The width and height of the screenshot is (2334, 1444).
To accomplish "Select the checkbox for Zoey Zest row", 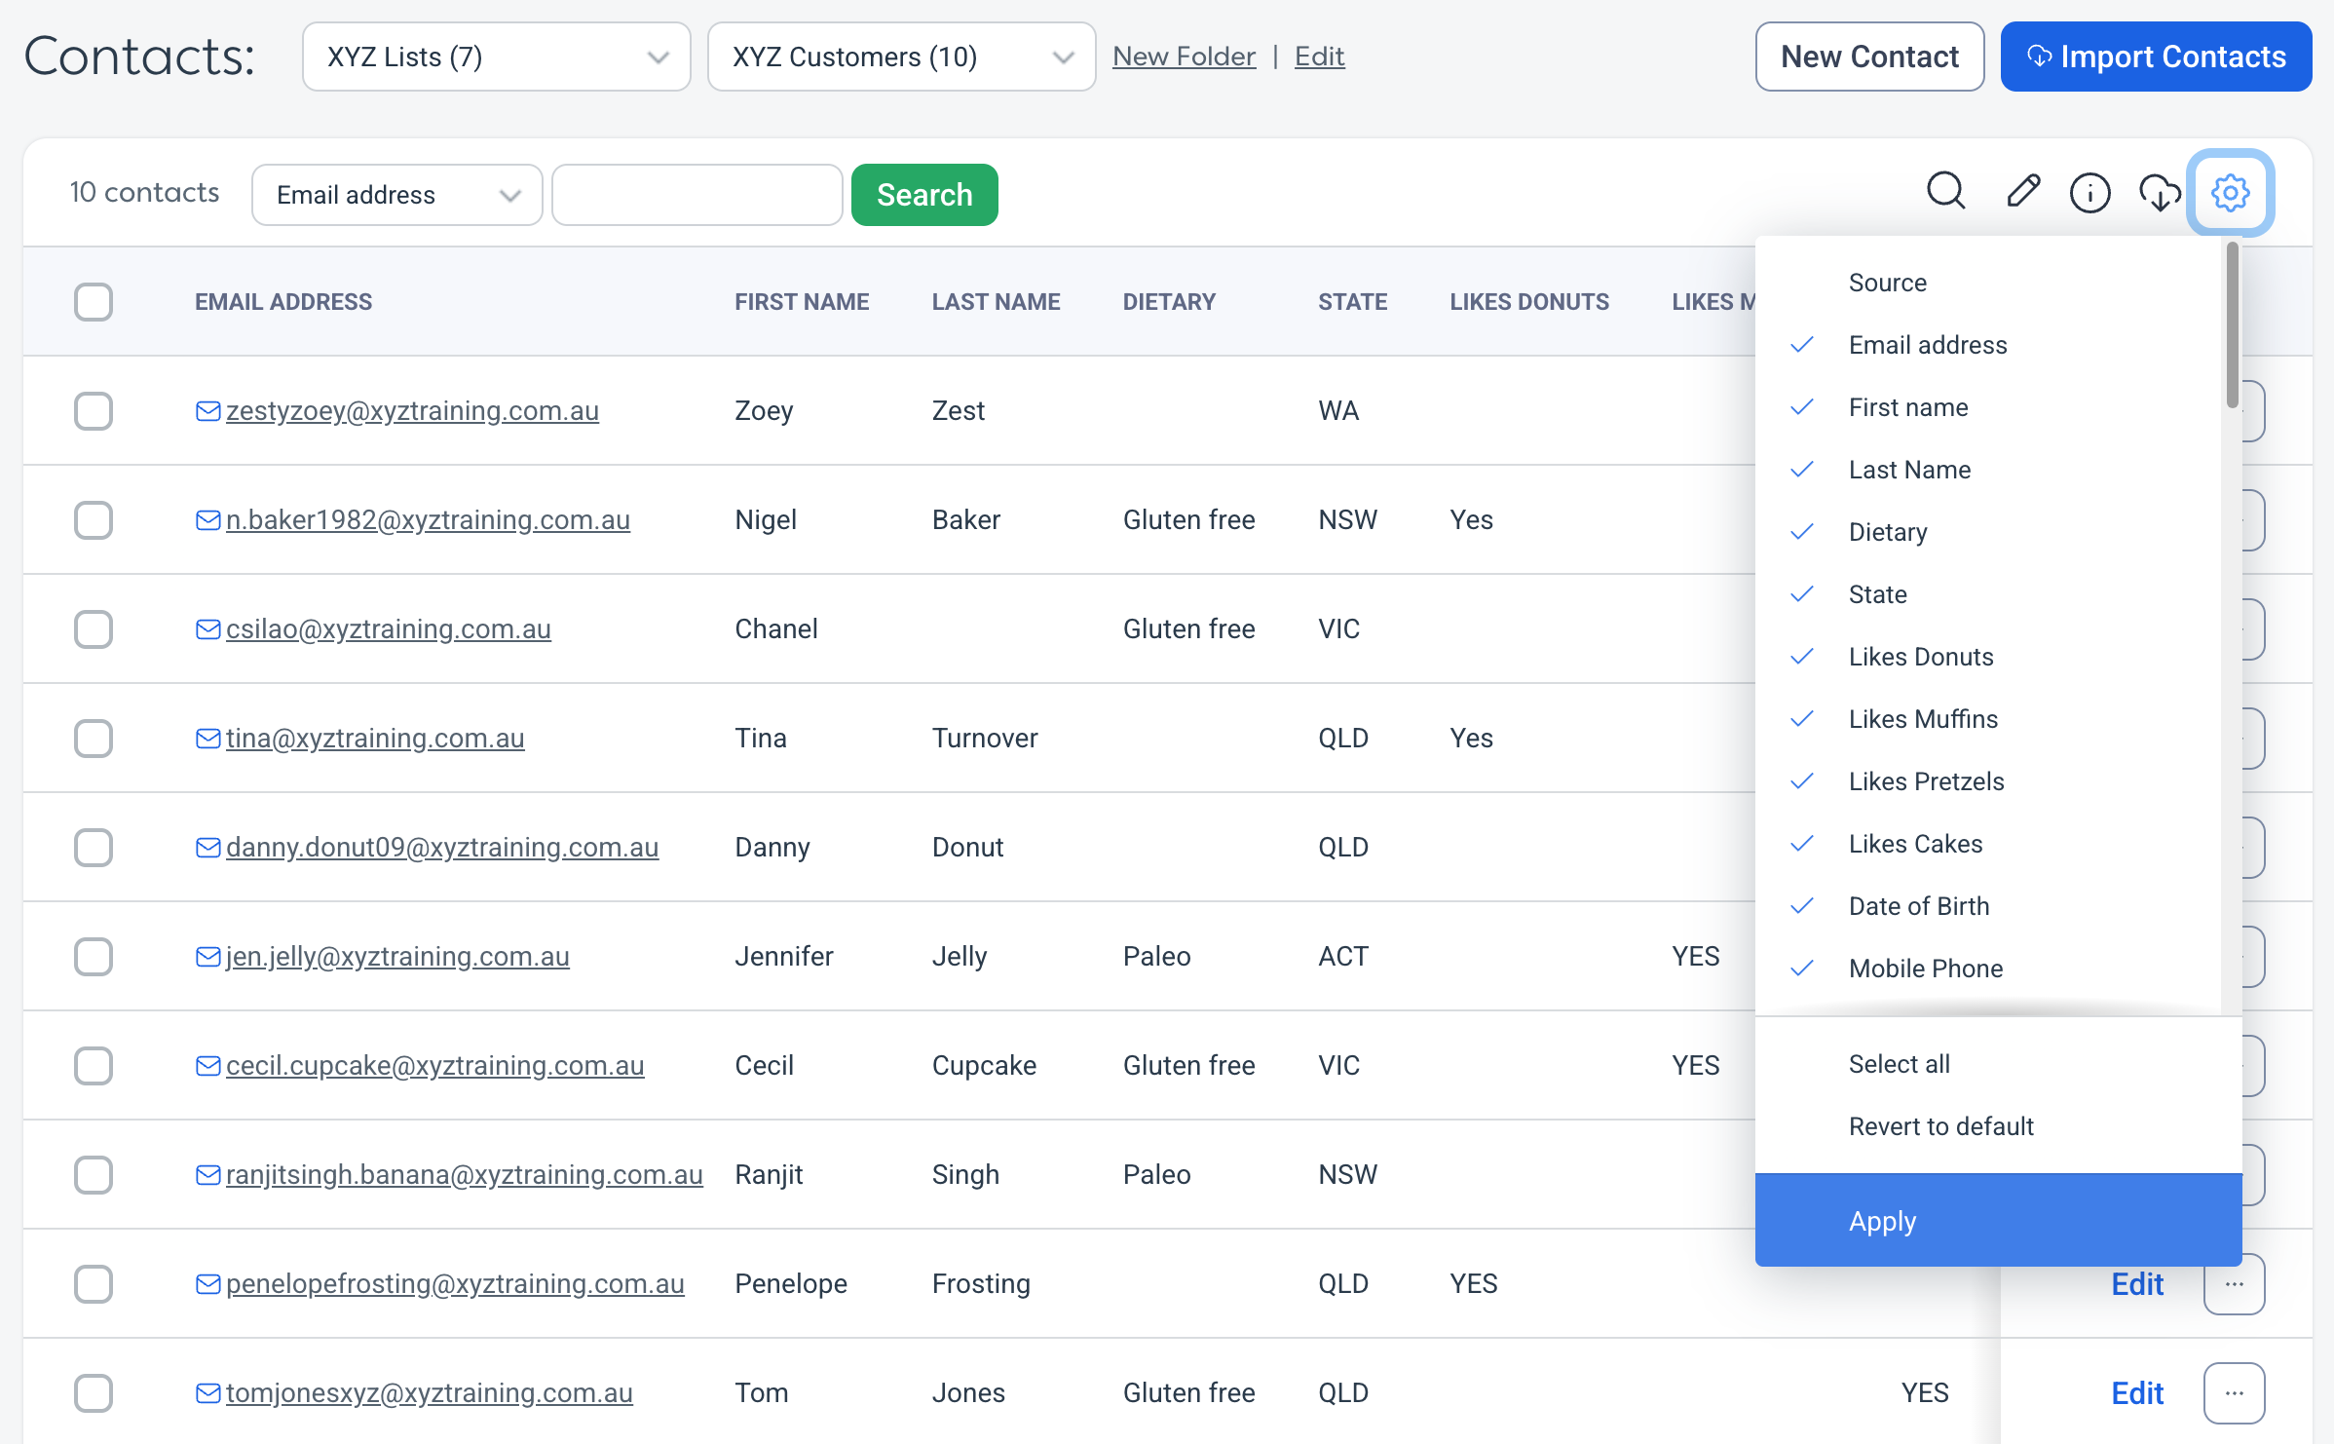I will pyautogui.click(x=94, y=411).
